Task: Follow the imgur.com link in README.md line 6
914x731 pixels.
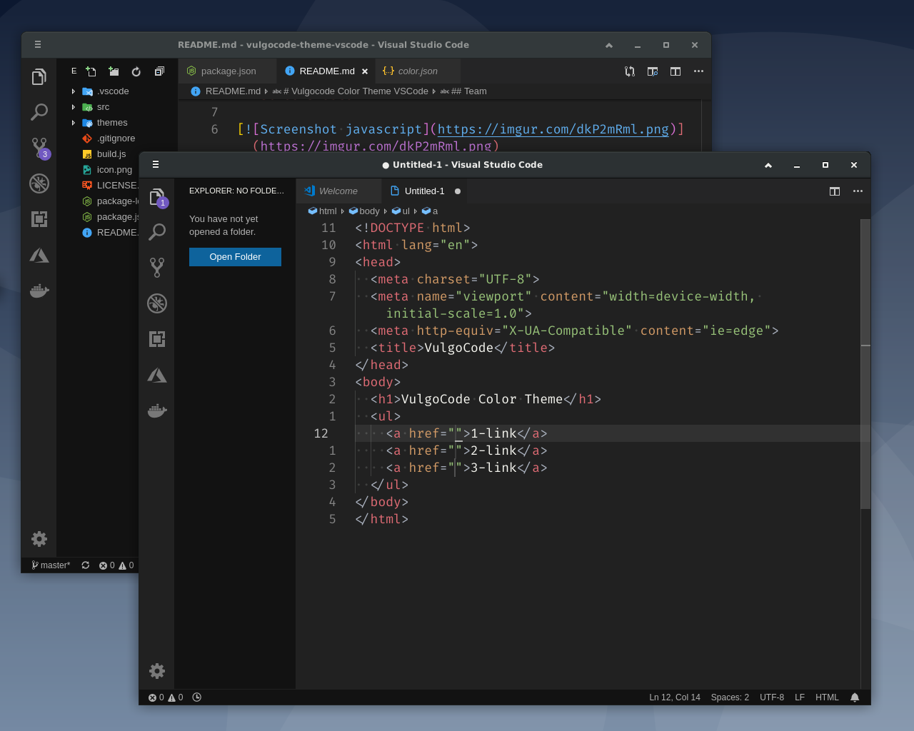Action: pyautogui.click(x=553, y=129)
